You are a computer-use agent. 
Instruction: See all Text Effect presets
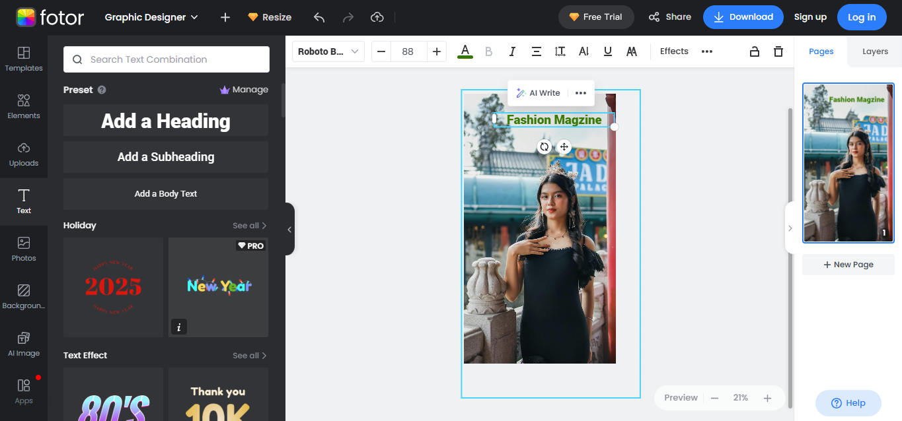pos(250,356)
